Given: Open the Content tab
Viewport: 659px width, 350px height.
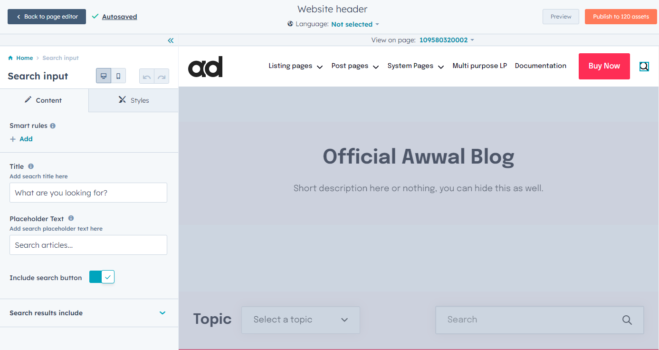Looking at the screenshot, I should click(x=44, y=100).
